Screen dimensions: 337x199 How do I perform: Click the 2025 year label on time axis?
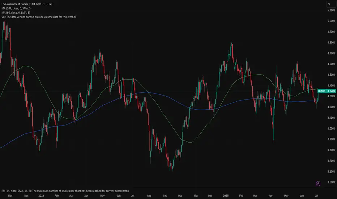click(x=226, y=196)
